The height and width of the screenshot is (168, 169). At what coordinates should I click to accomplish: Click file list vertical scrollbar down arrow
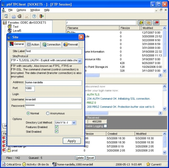click(165, 71)
